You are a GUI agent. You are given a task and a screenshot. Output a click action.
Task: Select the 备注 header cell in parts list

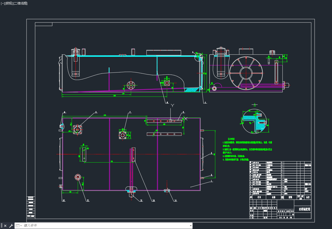tap(308, 197)
